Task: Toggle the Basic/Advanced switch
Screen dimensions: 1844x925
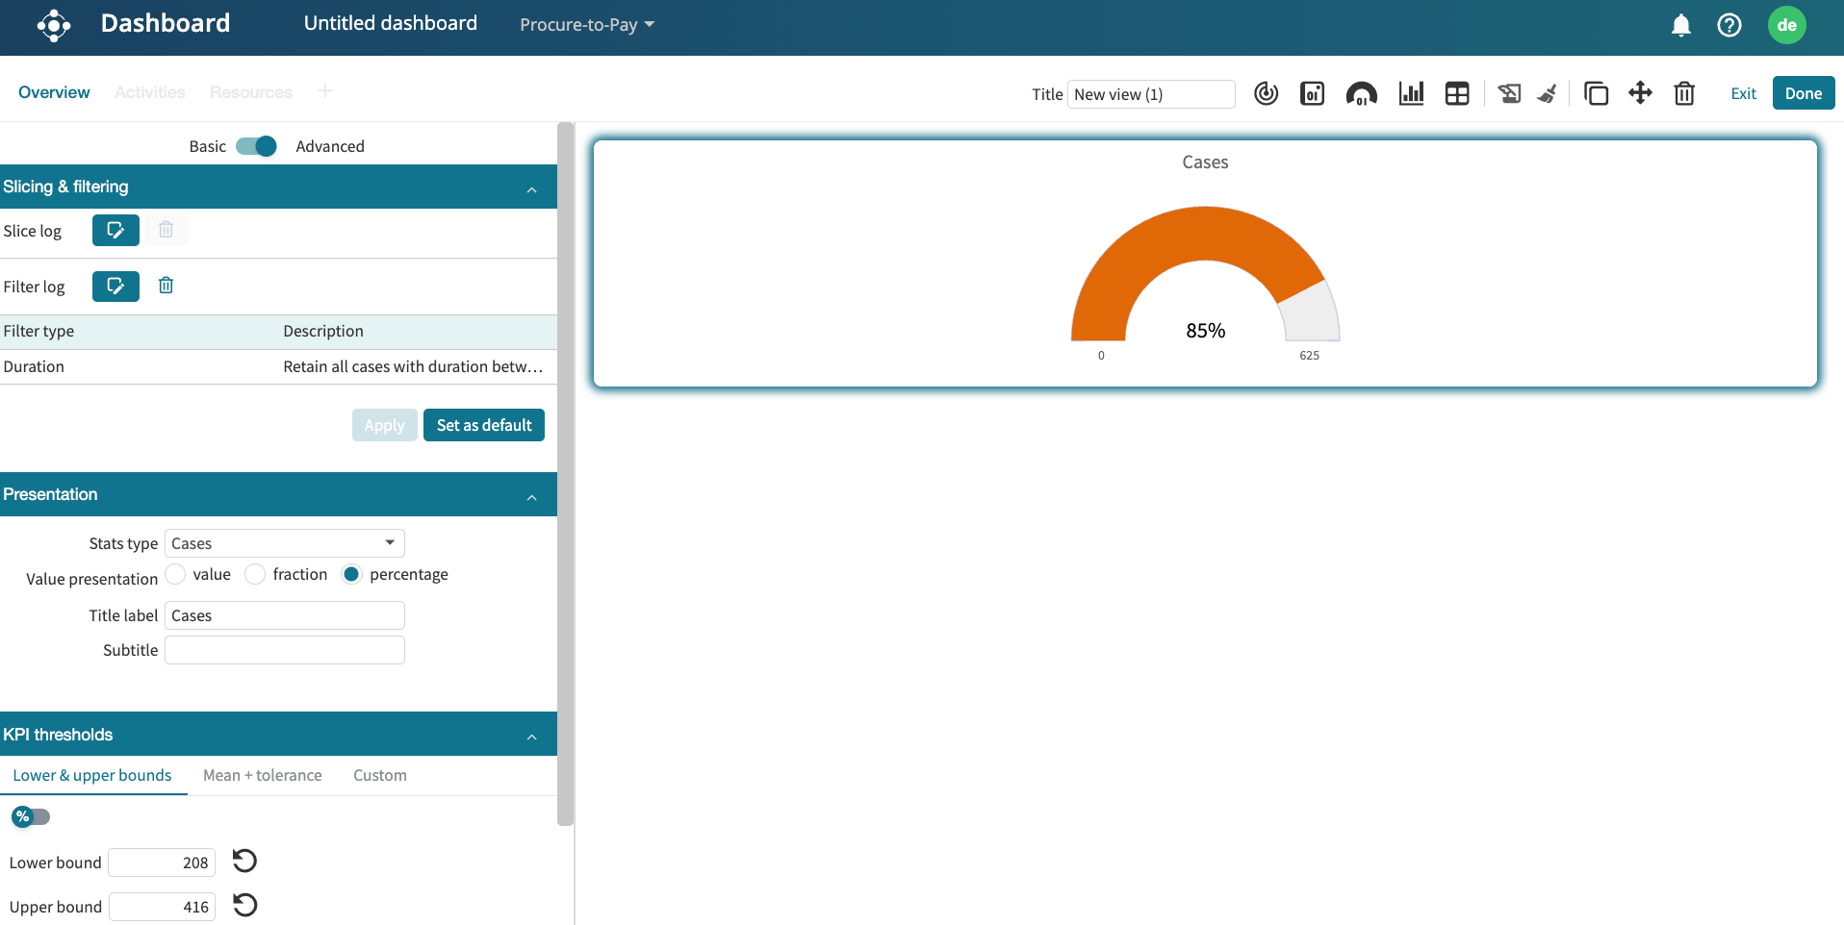Action: coord(256,146)
